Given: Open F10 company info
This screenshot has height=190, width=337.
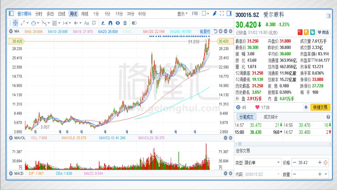Looking at the screenshot, I should pos(195,13).
